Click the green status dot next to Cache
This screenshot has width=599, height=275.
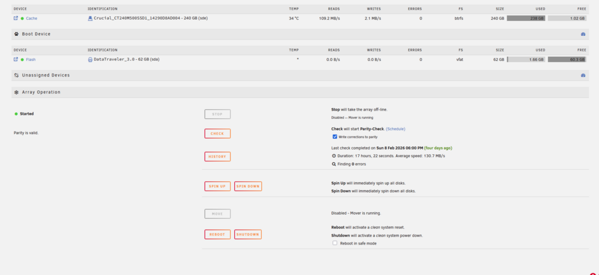(x=22, y=19)
